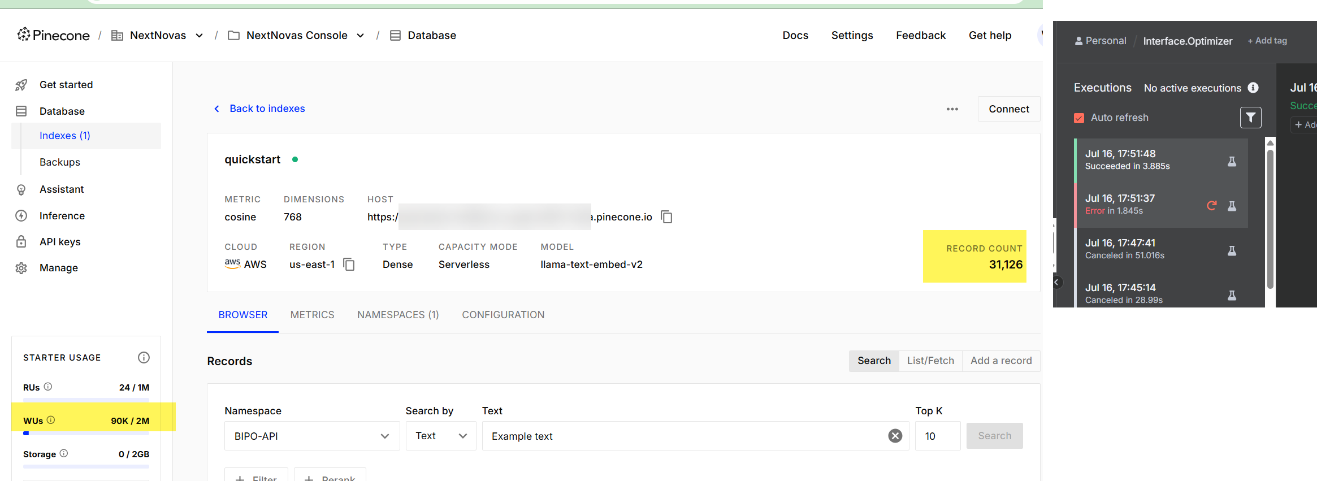The height and width of the screenshot is (481, 1317).
Task: Click the Search button
Action: (x=995, y=436)
